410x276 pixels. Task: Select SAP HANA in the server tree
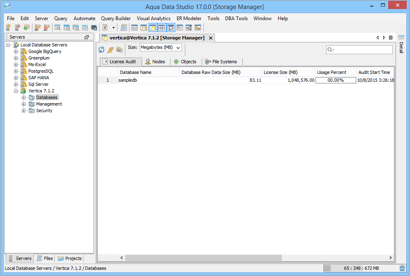(x=39, y=78)
